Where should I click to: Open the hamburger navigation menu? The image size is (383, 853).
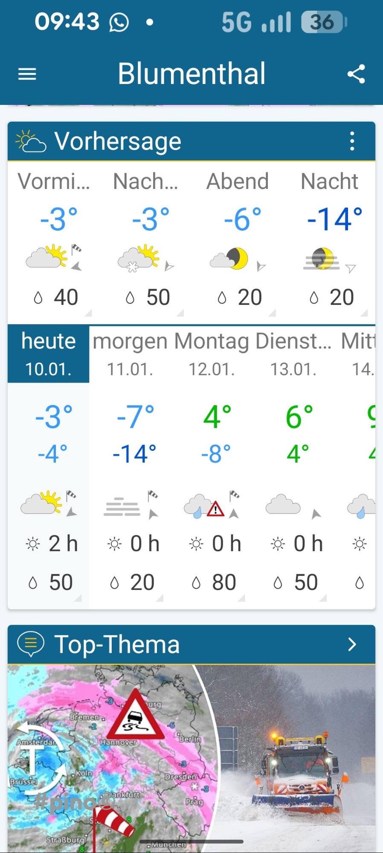coord(27,74)
